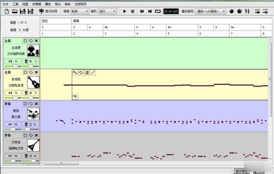Remove the bass track with its X button
Screen dimensions: 274x174
[36, 135]
